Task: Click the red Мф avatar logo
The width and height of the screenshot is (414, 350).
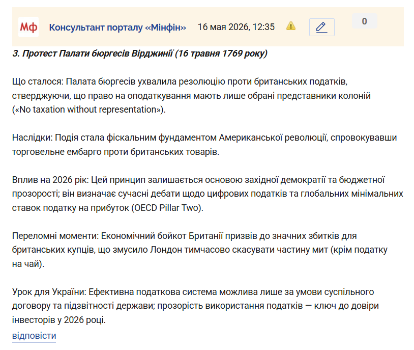Action: tap(28, 27)
